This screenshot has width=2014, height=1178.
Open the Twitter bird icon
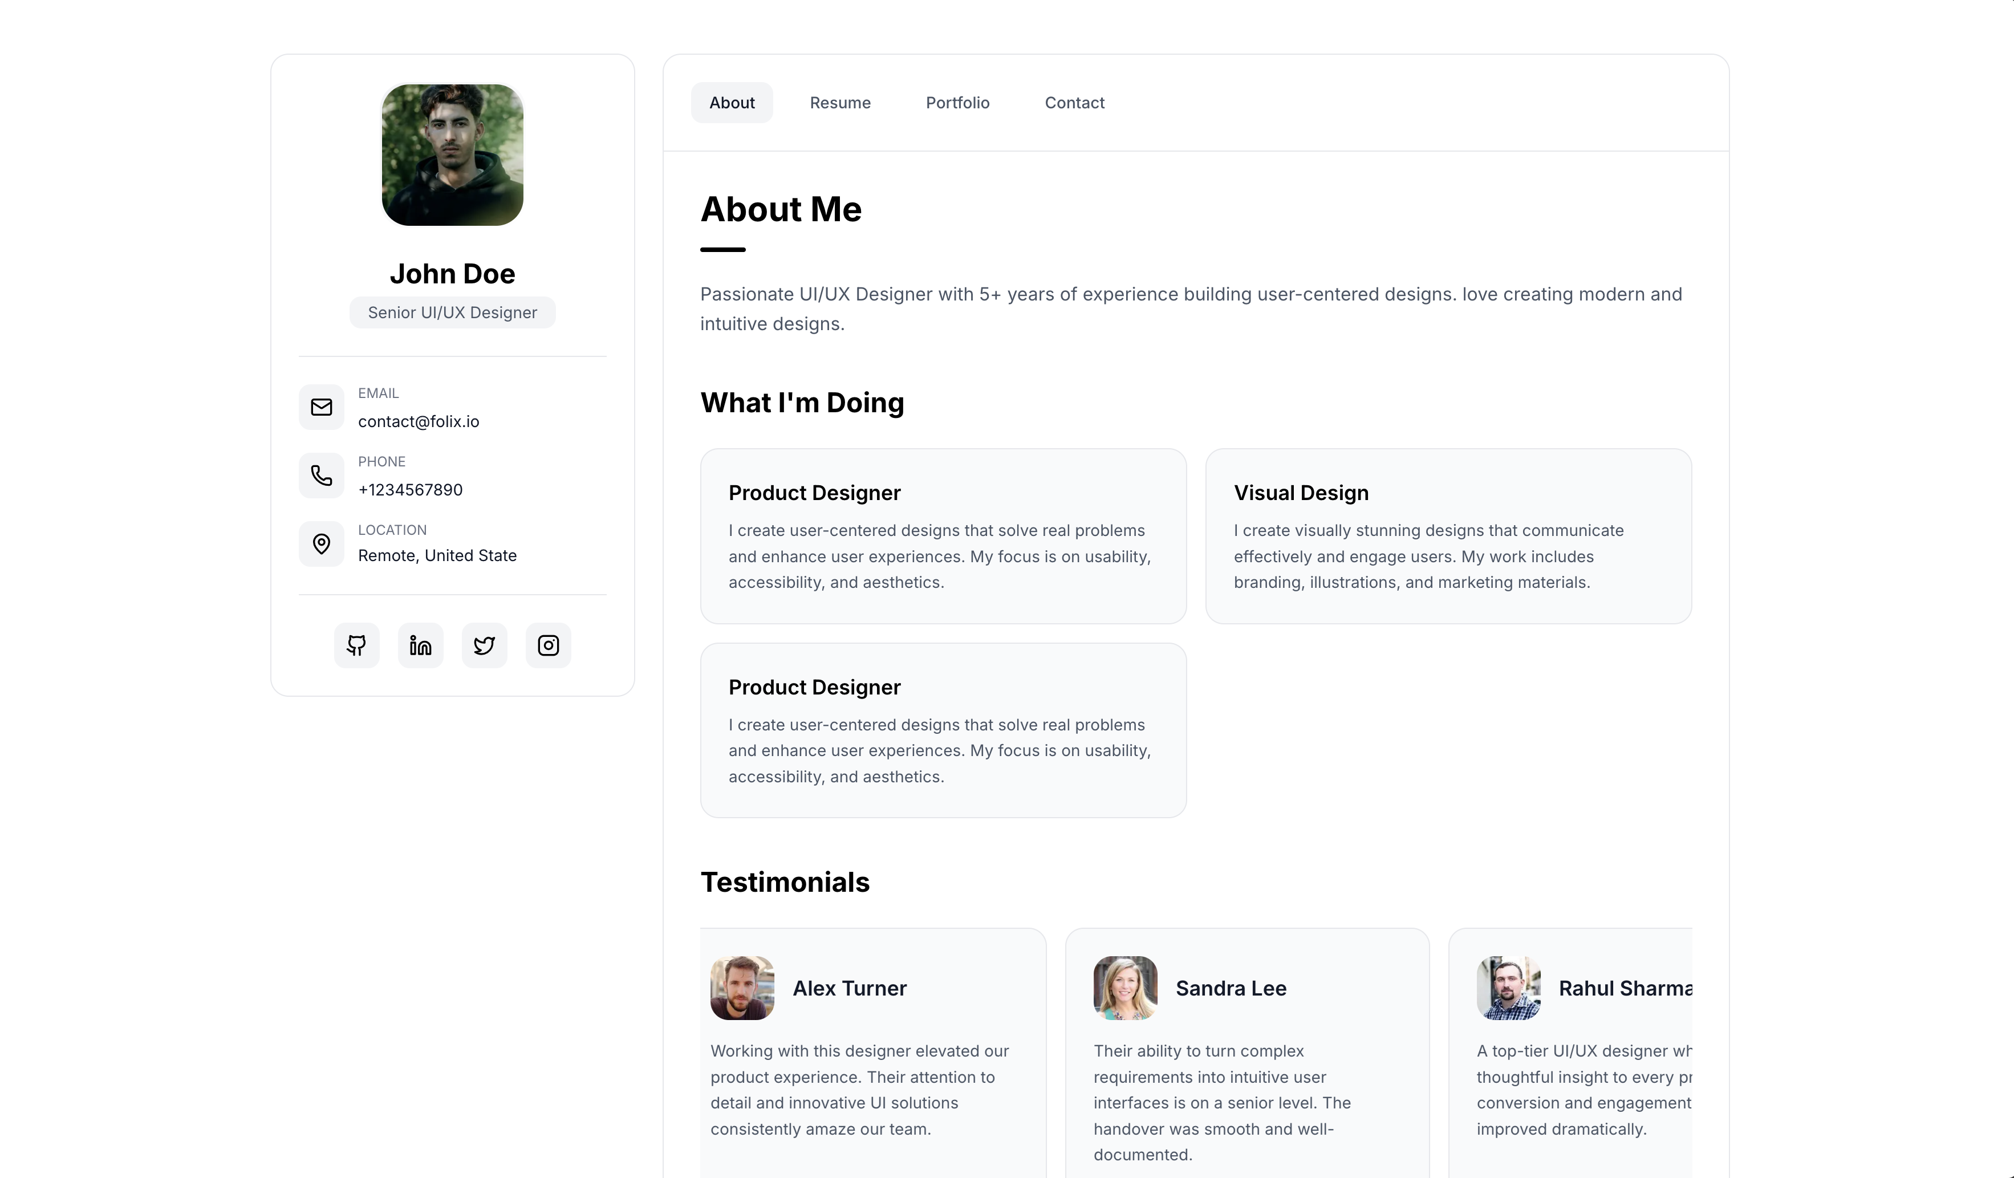(484, 645)
